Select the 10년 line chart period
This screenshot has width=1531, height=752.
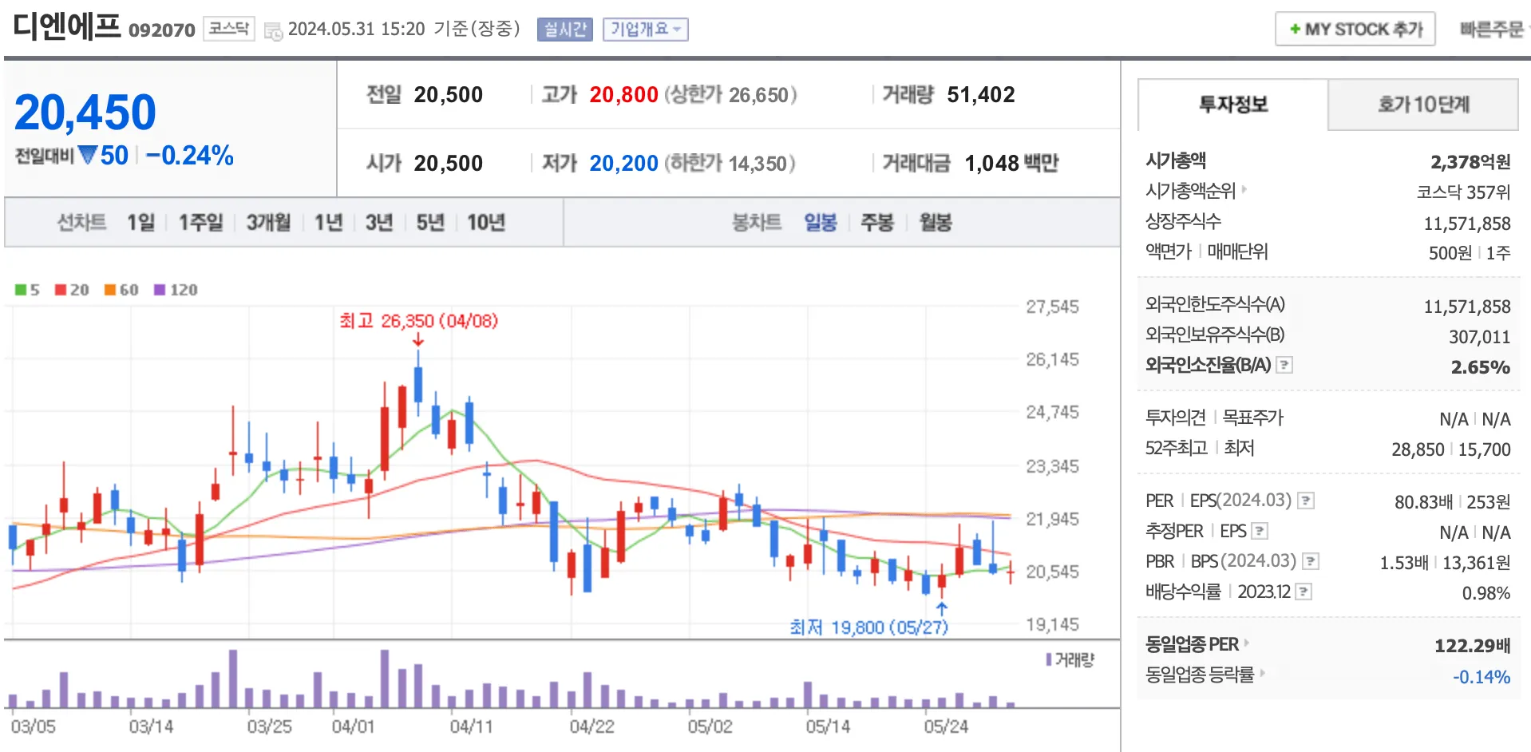pos(486,222)
